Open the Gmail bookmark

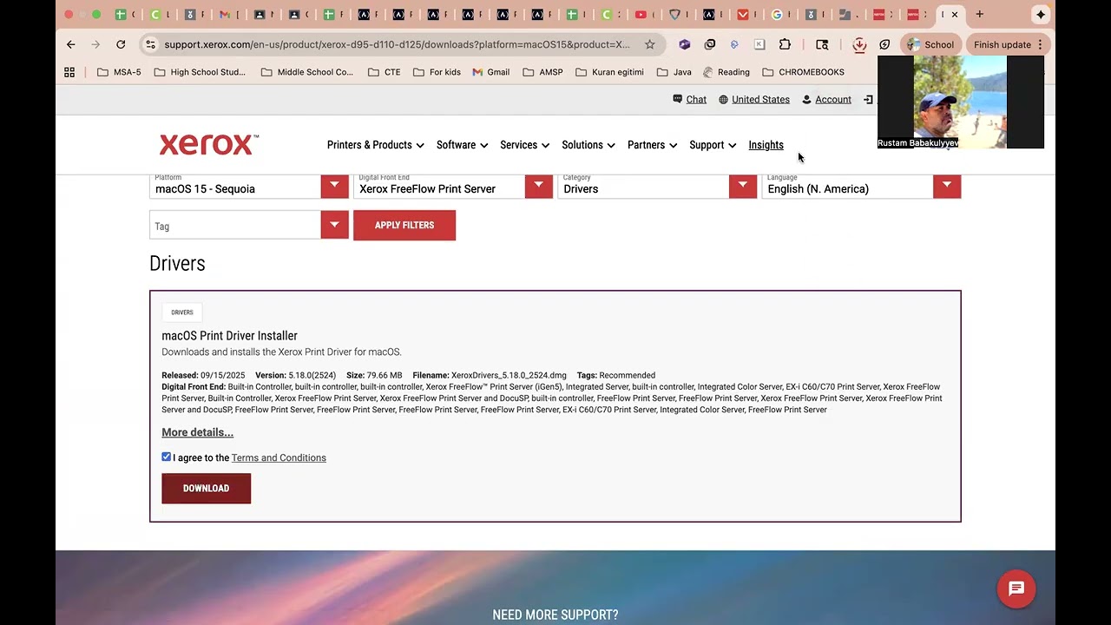(x=491, y=72)
